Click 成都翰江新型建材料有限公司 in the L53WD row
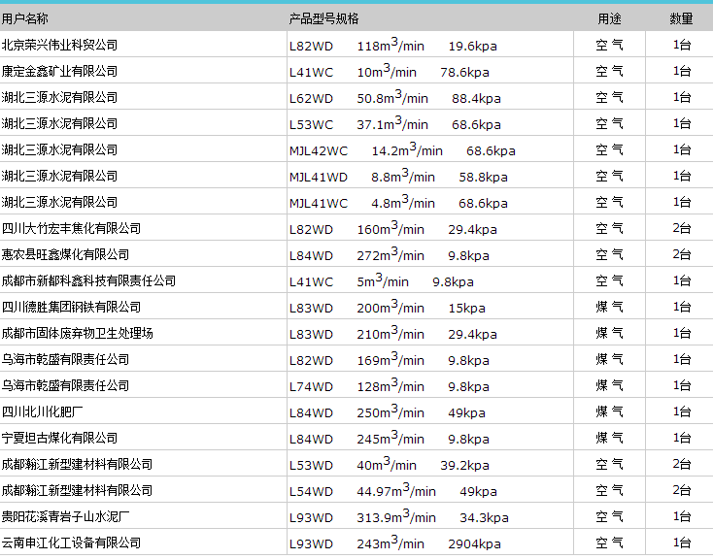The height and width of the screenshot is (559, 713). [x=78, y=465]
